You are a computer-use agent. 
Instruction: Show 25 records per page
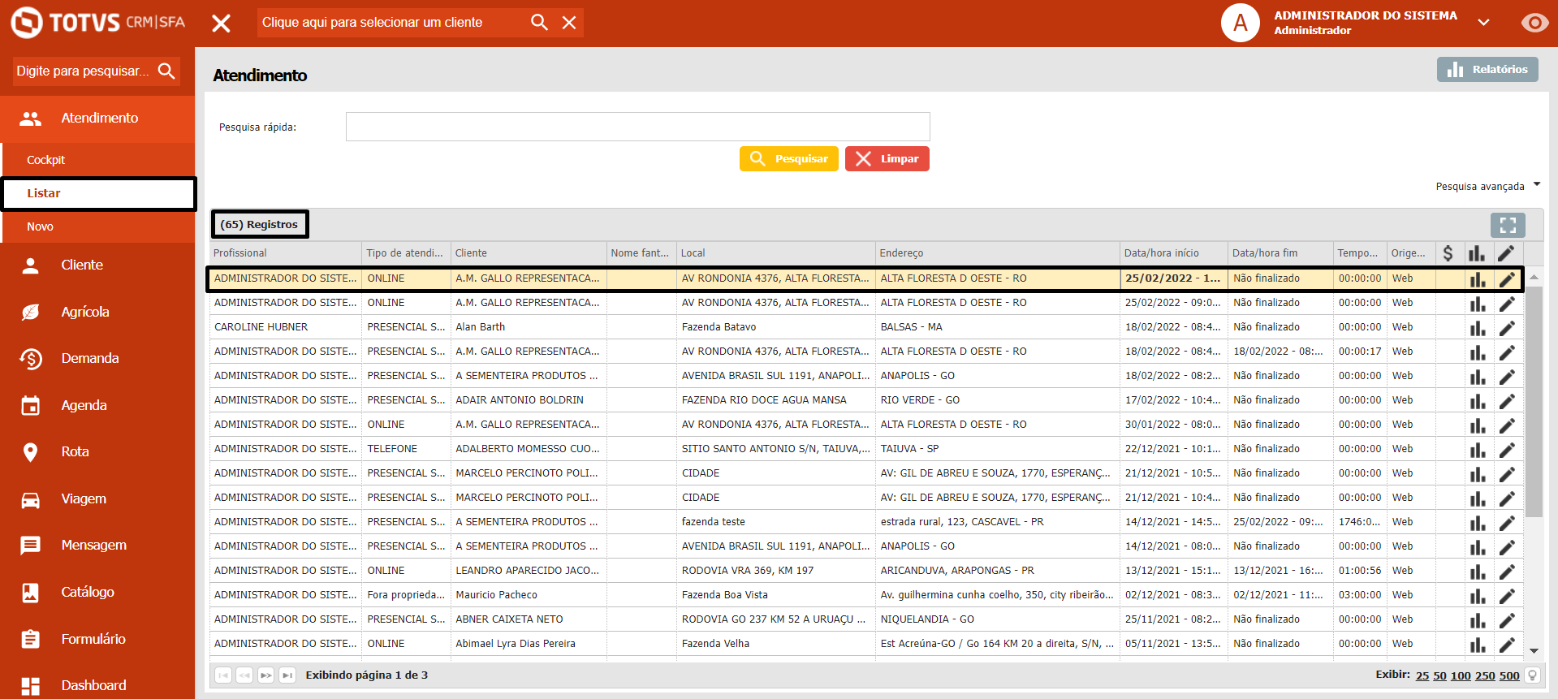[1422, 675]
